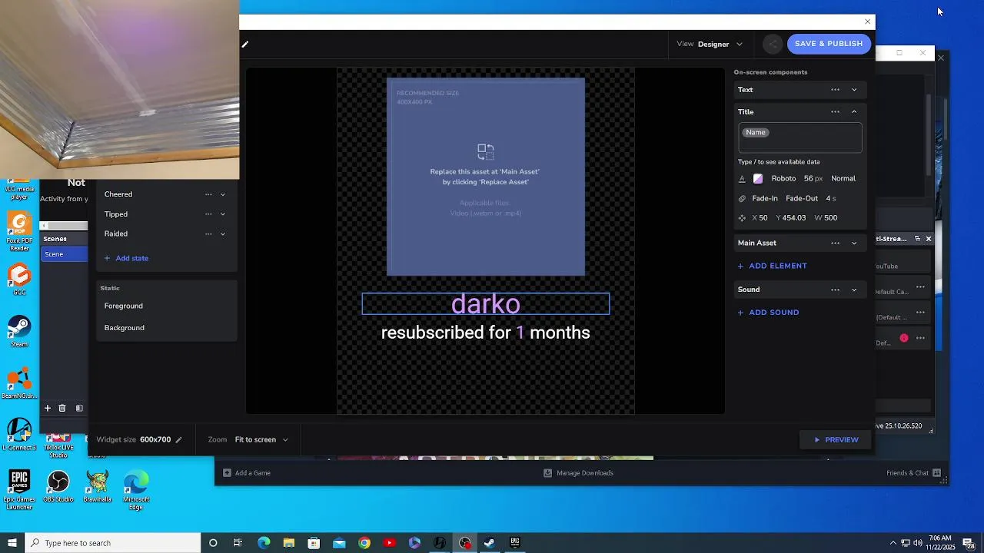The image size is (984, 553).
Task: Change the Fade-In animation setting
Action: click(x=765, y=198)
